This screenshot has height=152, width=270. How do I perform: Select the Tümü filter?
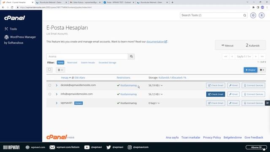(x=60, y=62)
